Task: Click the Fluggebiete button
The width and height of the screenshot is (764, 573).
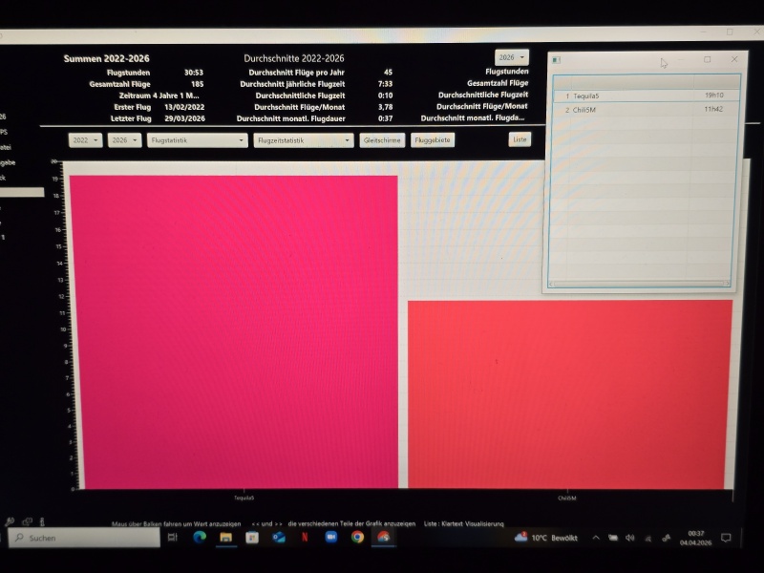Action: (433, 140)
